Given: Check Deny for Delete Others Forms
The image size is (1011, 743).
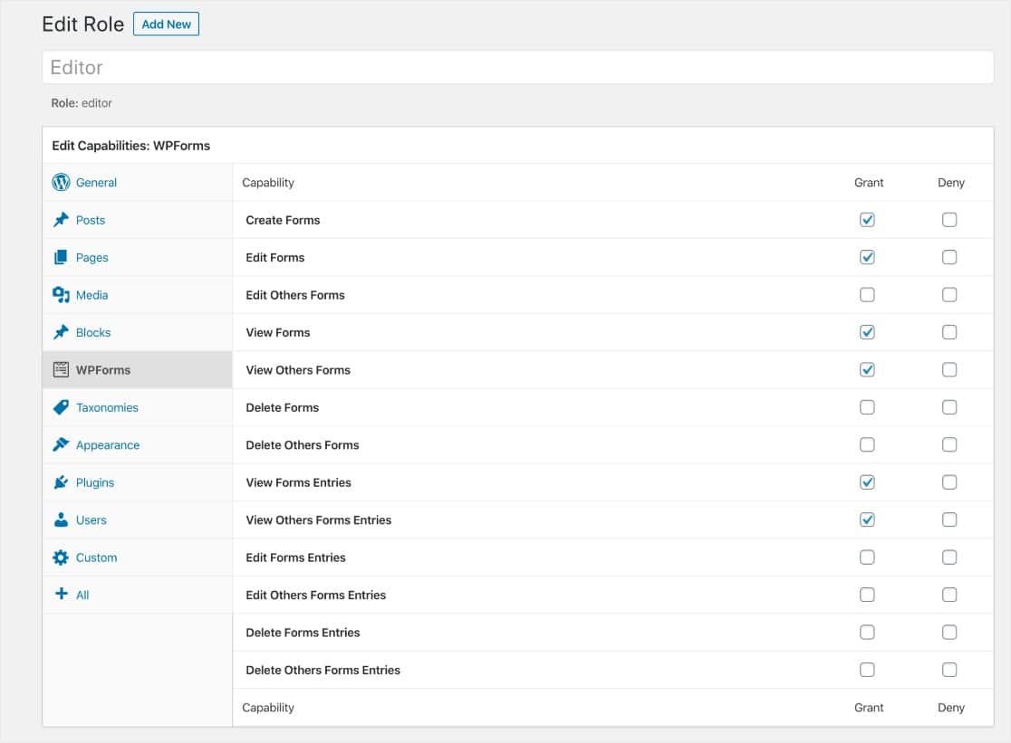Looking at the screenshot, I should coord(949,445).
